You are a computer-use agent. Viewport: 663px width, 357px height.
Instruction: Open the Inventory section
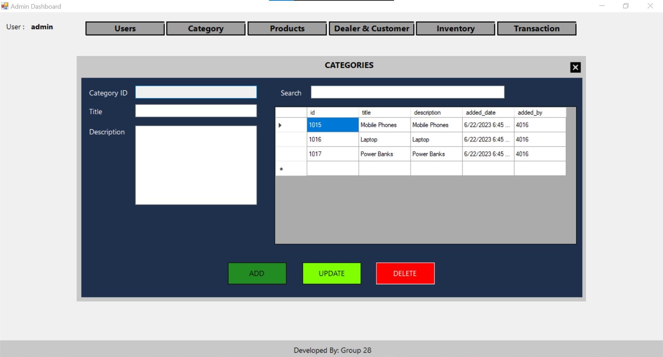click(455, 28)
